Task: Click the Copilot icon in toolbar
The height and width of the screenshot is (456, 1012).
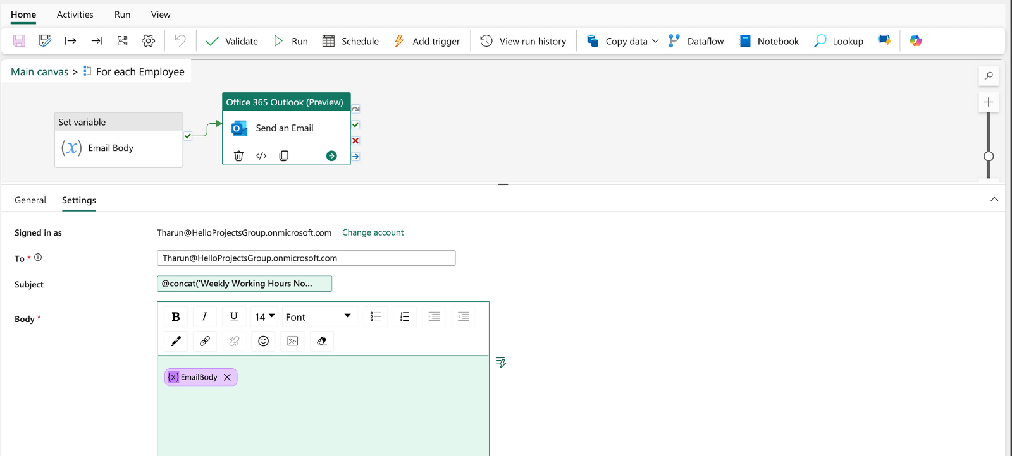Action: click(x=916, y=41)
